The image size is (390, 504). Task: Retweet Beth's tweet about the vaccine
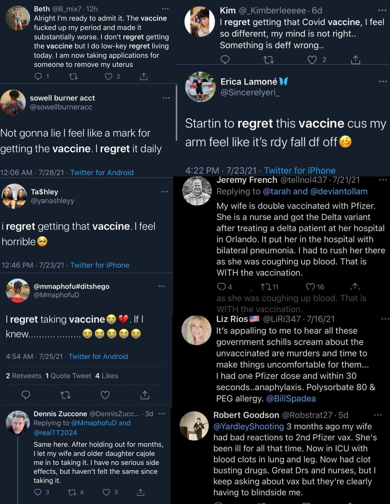pyautogui.click(x=73, y=76)
